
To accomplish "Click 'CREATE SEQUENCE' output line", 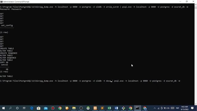I will click(x=9, y=53).
